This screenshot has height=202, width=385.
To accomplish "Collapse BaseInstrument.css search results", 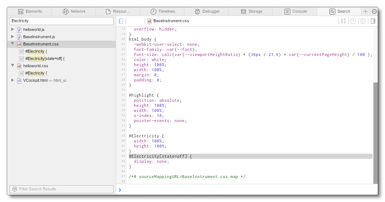I will click(x=13, y=44).
